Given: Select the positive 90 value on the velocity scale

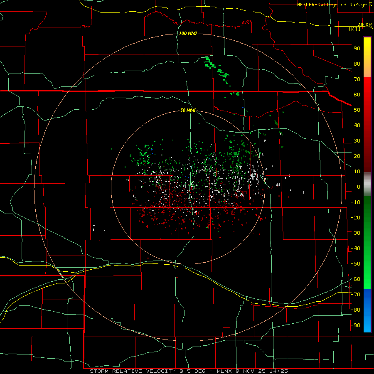Looking at the screenshot, I should pyautogui.click(x=357, y=49).
